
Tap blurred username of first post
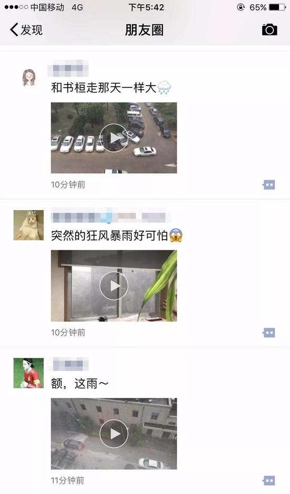point(68,69)
